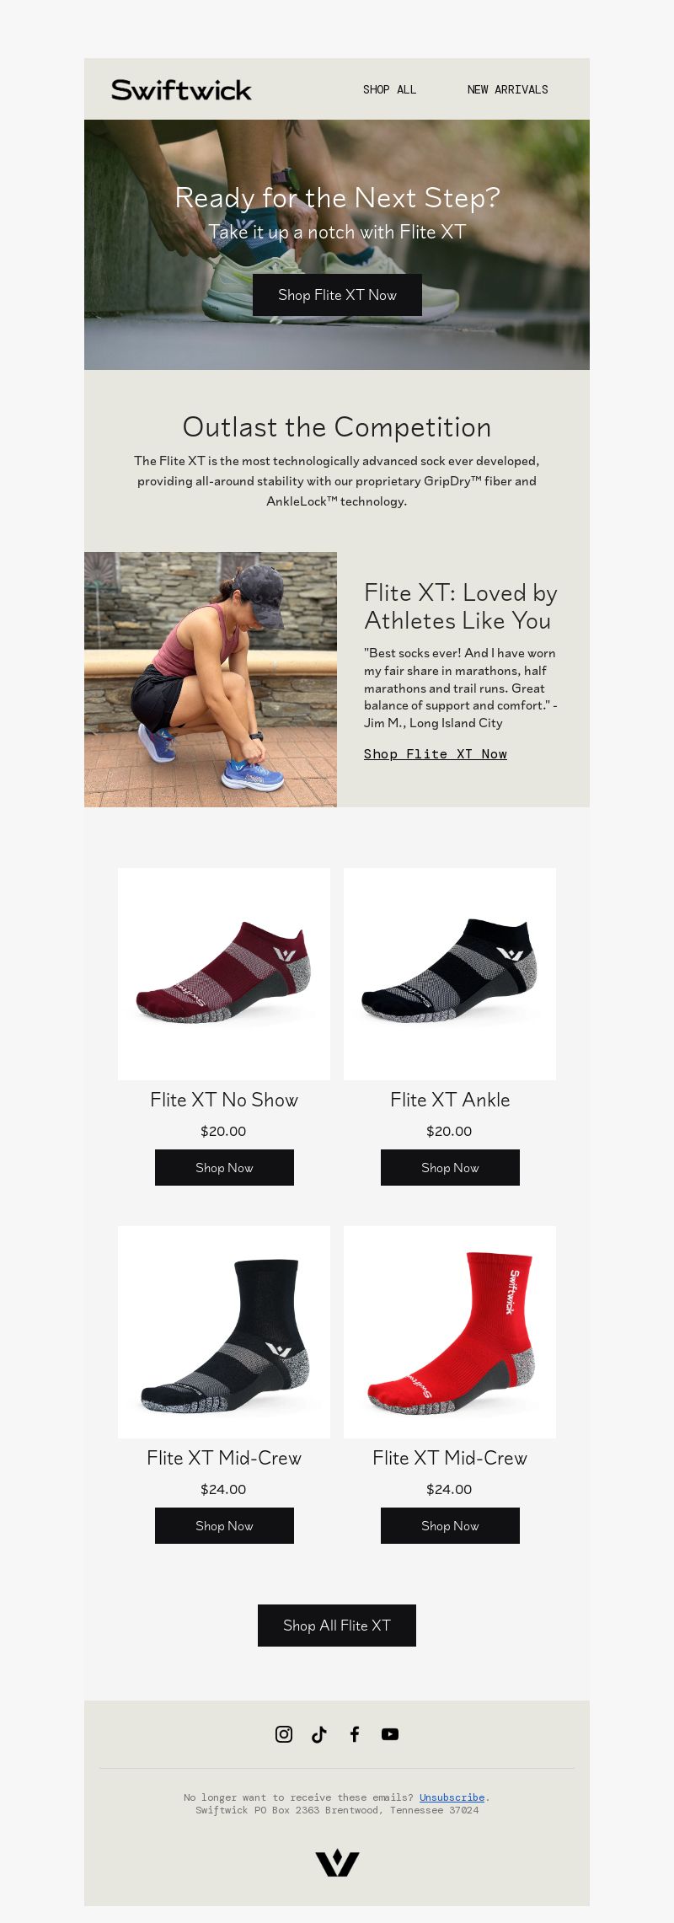
Task: Click Shop Now under black Mid-Crew sock
Action: click(224, 1525)
